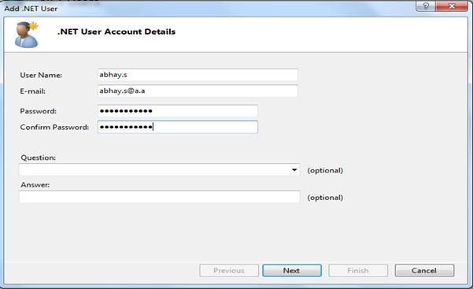The height and width of the screenshot is (289, 473).
Task: Click the Question label
Action: pos(39,157)
